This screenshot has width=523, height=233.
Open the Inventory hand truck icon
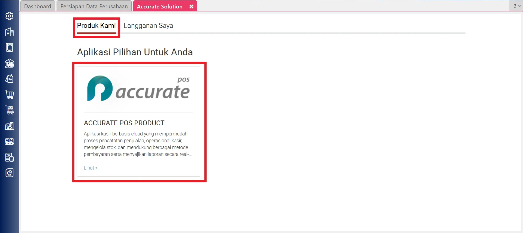tap(9, 110)
